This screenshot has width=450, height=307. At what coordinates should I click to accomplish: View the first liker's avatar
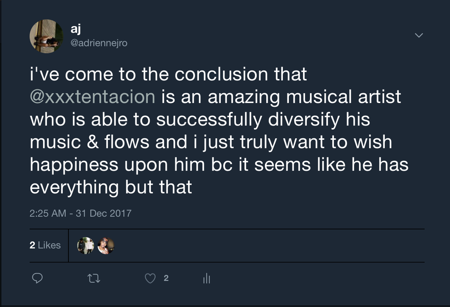pos(85,245)
